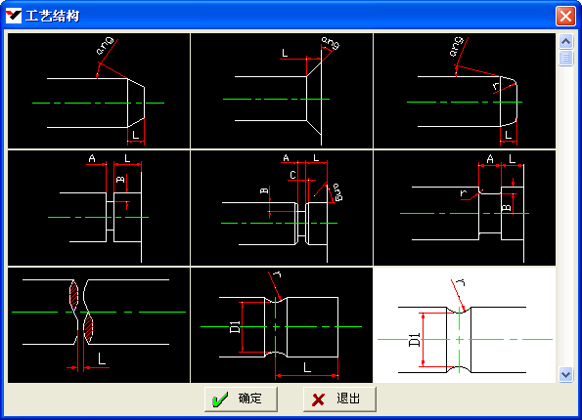The image size is (582, 420).
Task: Select the shaft end chamfer diagram with ang and L
Action: [x=99, y=91]
